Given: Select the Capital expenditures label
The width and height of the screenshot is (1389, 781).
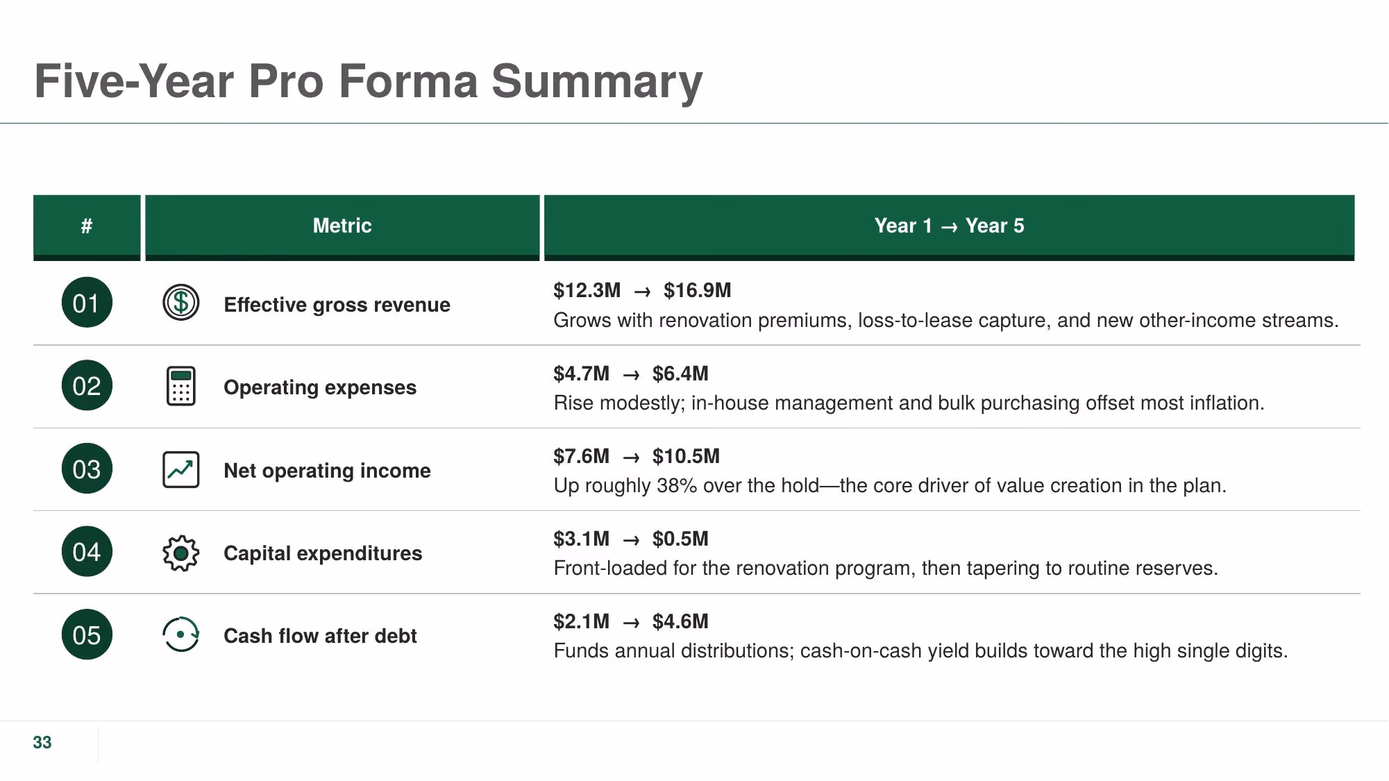Looking at the screenshot, I should pos(323,553).
